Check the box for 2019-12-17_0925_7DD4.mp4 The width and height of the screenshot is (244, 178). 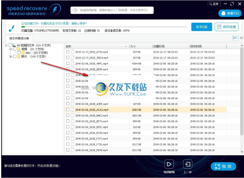pos(68,57)
